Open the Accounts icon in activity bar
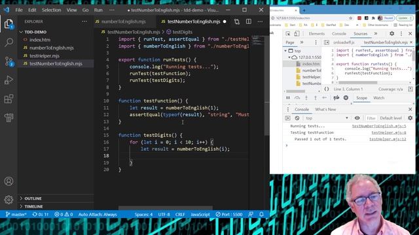Image resolution: width=419 pixels, height=235 pixels. (9, 181)
